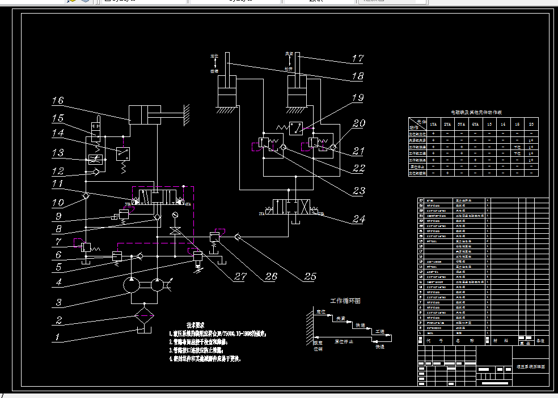Click the 1TA column header in action table
The height and width of the screenshot is (398, 558).
tap(433, 125)
